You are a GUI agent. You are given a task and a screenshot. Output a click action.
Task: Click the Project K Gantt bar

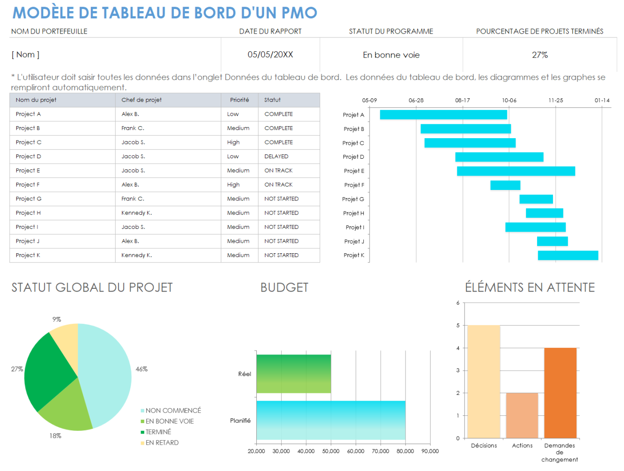[x=569, y=255]
